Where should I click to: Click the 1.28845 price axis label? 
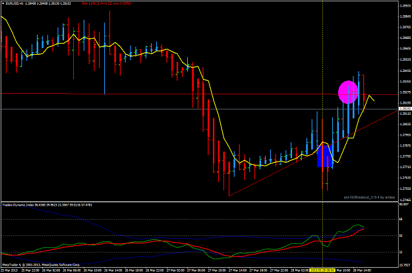(405, 16)
